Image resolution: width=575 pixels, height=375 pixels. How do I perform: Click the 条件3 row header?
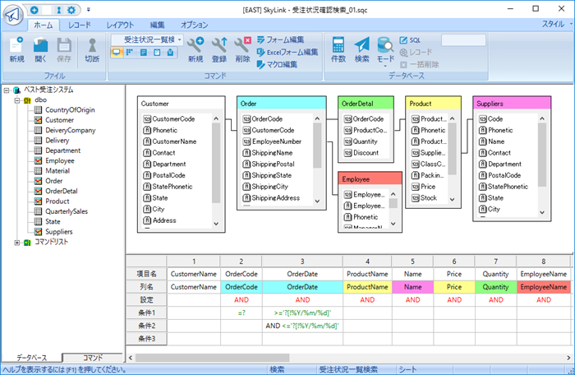pyautogui.click(x=147, y=339)
